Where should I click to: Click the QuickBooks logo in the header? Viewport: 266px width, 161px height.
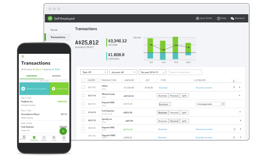[50, 18]
